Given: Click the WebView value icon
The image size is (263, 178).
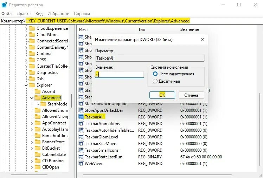Looking at the screenshot, I should pos(81,163).
